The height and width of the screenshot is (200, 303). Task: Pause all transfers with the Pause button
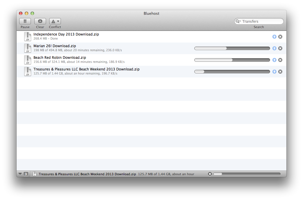click(x=25, y=21)
